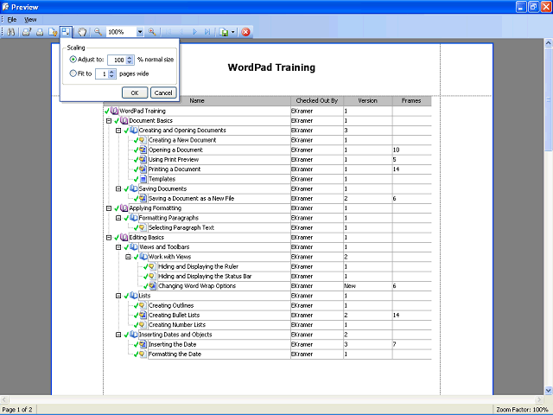The height and width of the screenshot is (415, 553).
Task: Click the 'WordPad Training' page title
Action: [271, 67]
